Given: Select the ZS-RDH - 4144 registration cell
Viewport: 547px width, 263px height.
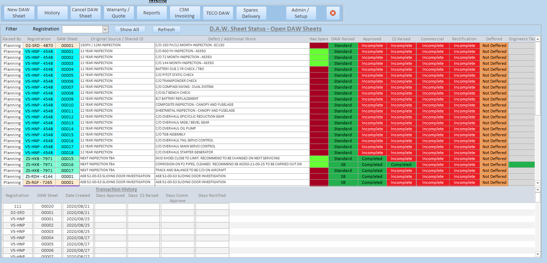Looking at the screenshot, I should (39, 177).
